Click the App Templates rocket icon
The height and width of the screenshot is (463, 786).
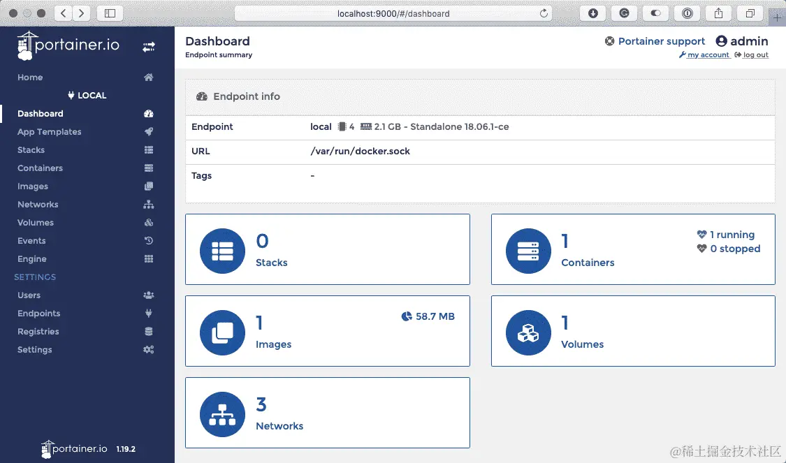[x=148, y=132]
